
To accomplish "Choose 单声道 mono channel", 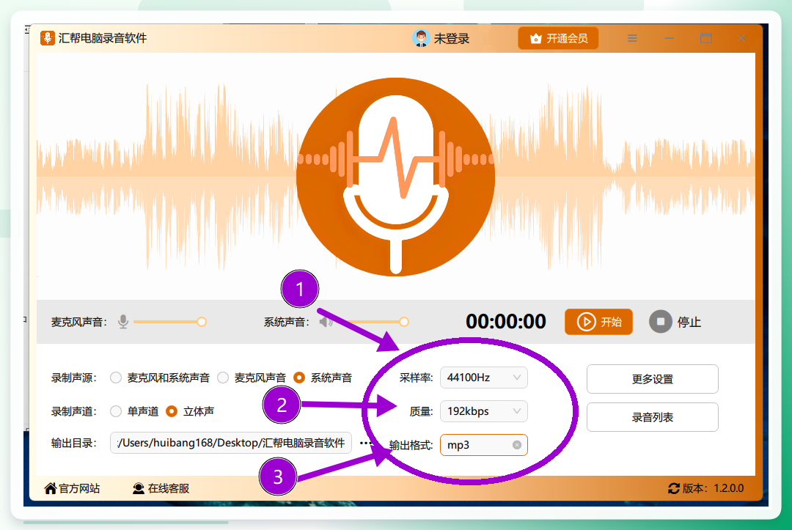I will [x=134, y=411].
